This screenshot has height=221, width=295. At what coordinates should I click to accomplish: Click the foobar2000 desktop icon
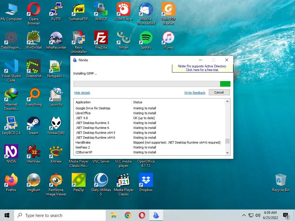point(56,125)
